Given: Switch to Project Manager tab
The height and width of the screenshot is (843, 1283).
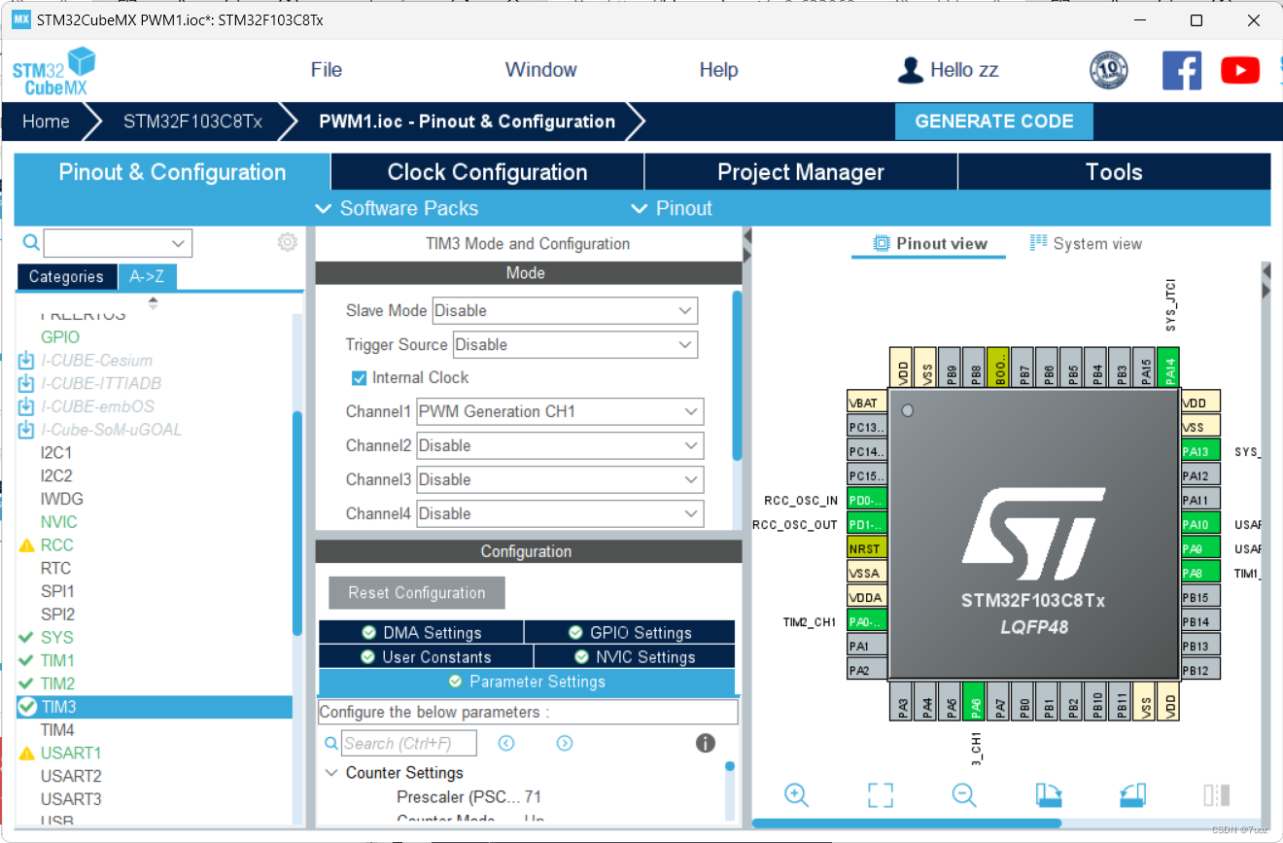Looking at the screenshot, I should point(801,172).
